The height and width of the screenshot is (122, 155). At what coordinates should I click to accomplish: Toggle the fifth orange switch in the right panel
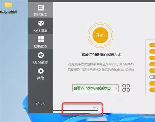[x=152, y=71]
